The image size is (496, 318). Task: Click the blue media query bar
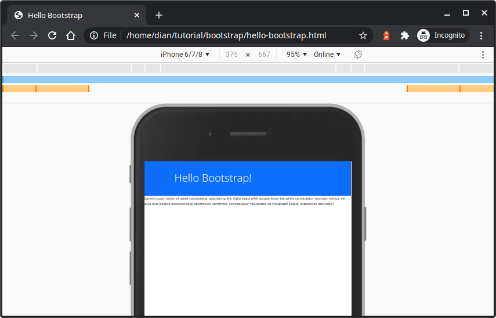tap(248, 79)
